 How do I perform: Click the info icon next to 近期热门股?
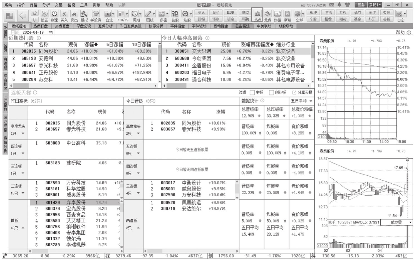click(x=39, y=38)
